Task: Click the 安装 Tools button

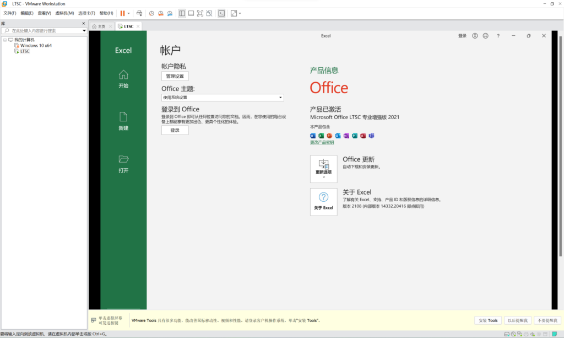Action: (x=488, y=320)
